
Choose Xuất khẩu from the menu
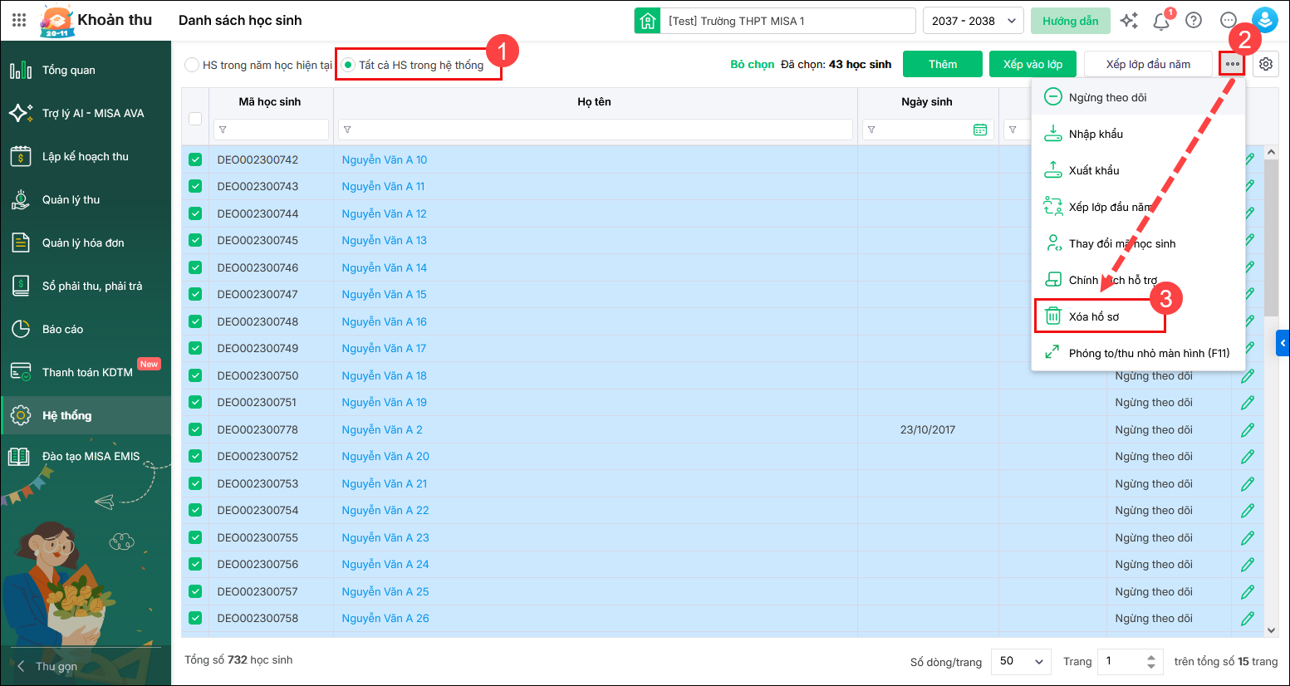click(x=1138, y=170)
